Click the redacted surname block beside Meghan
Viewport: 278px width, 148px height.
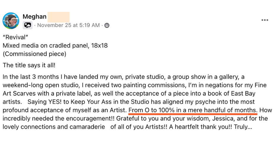point(58,17)
